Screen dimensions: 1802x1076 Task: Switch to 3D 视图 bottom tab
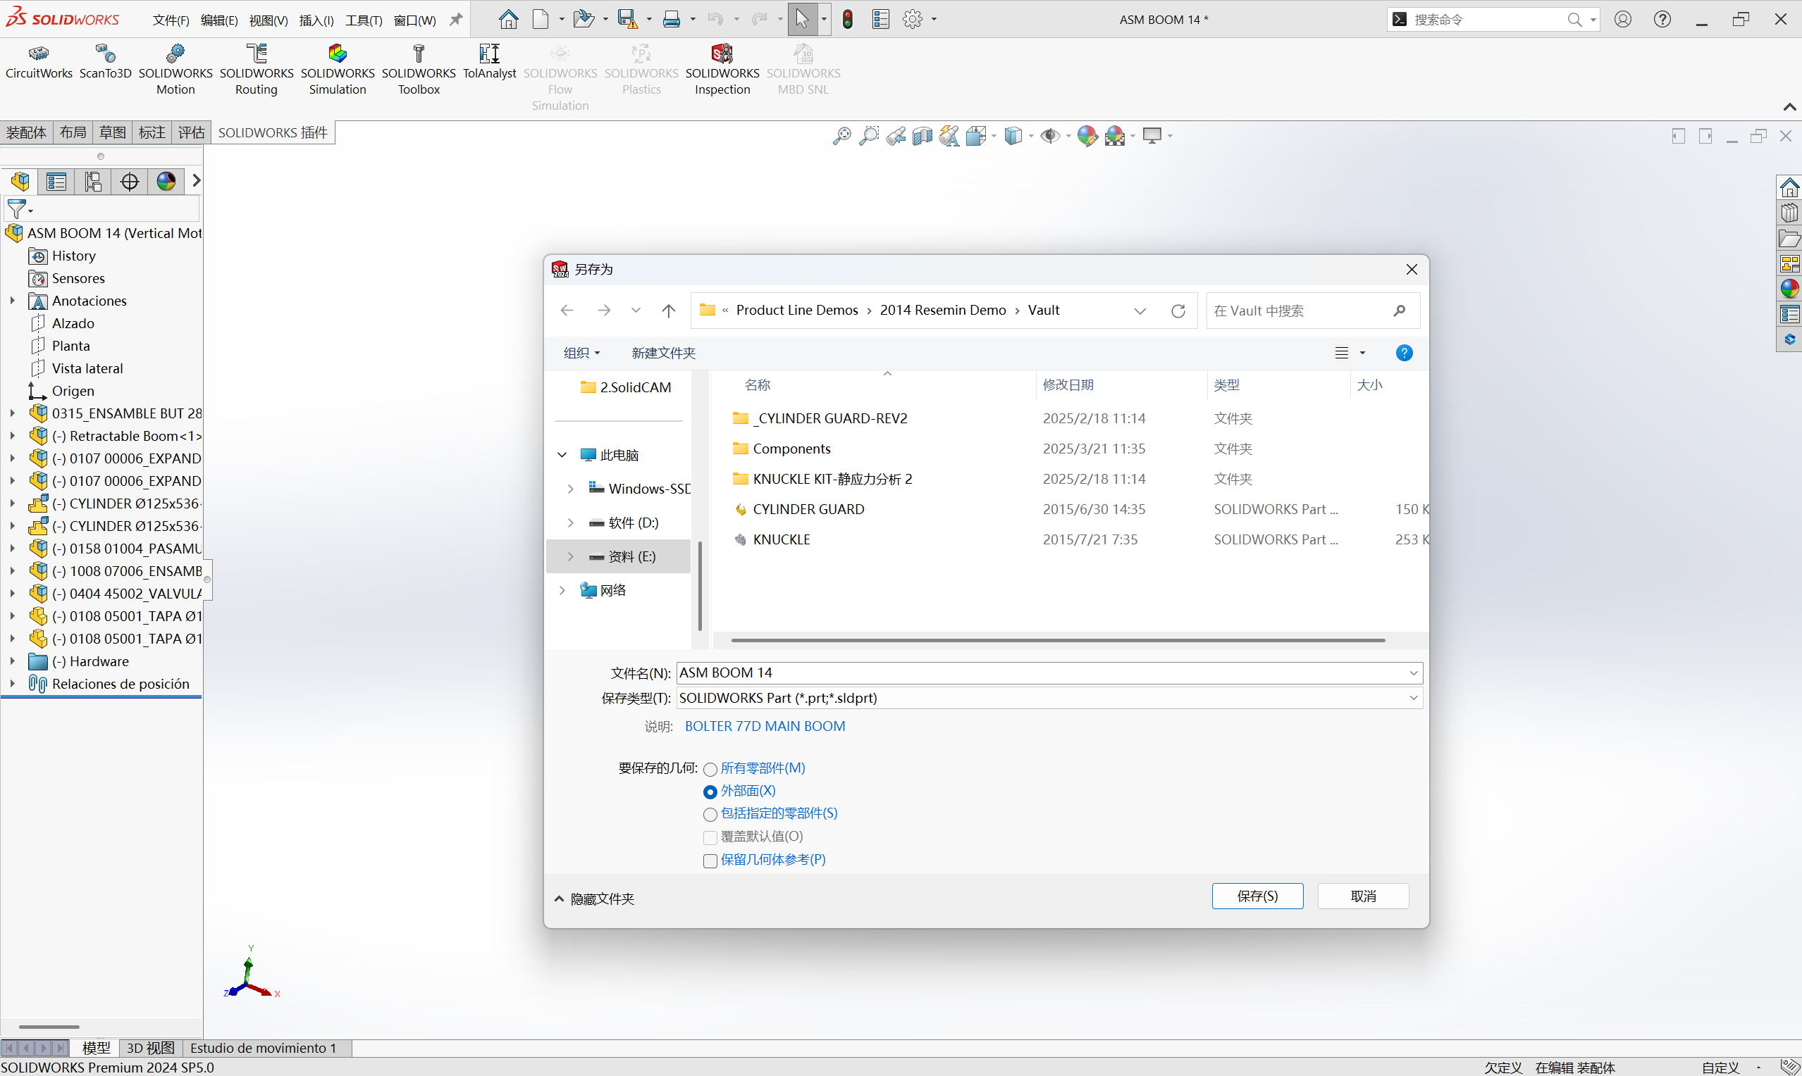pos(150,1048)
